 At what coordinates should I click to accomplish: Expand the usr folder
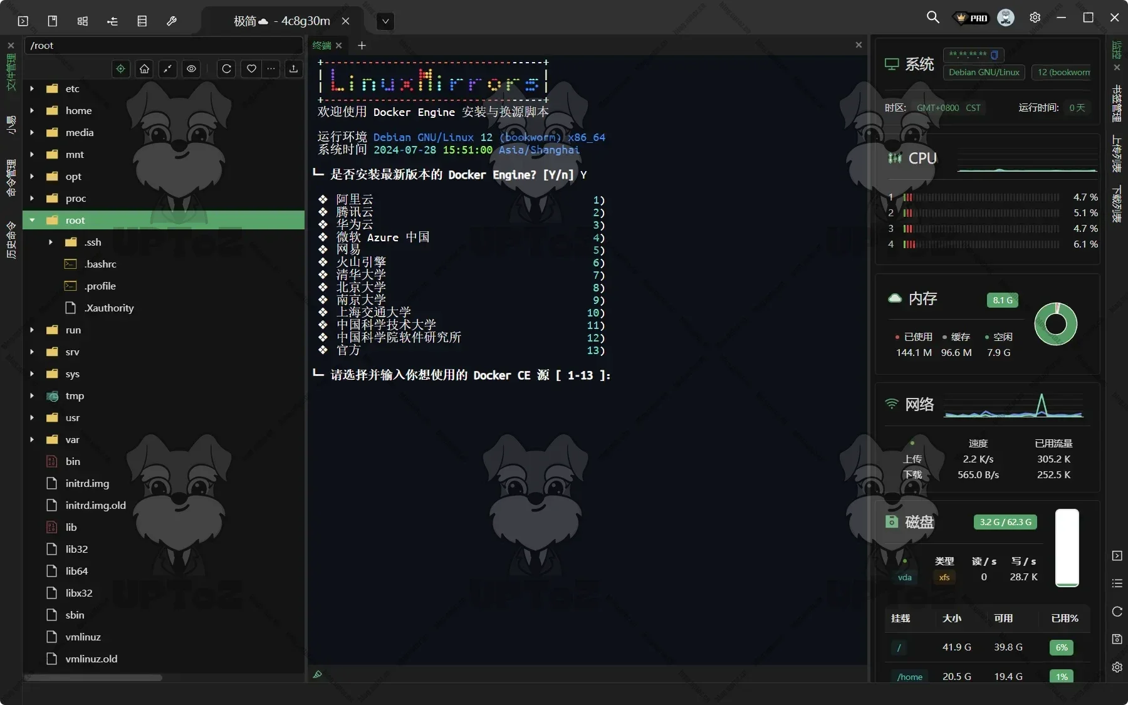32,417
